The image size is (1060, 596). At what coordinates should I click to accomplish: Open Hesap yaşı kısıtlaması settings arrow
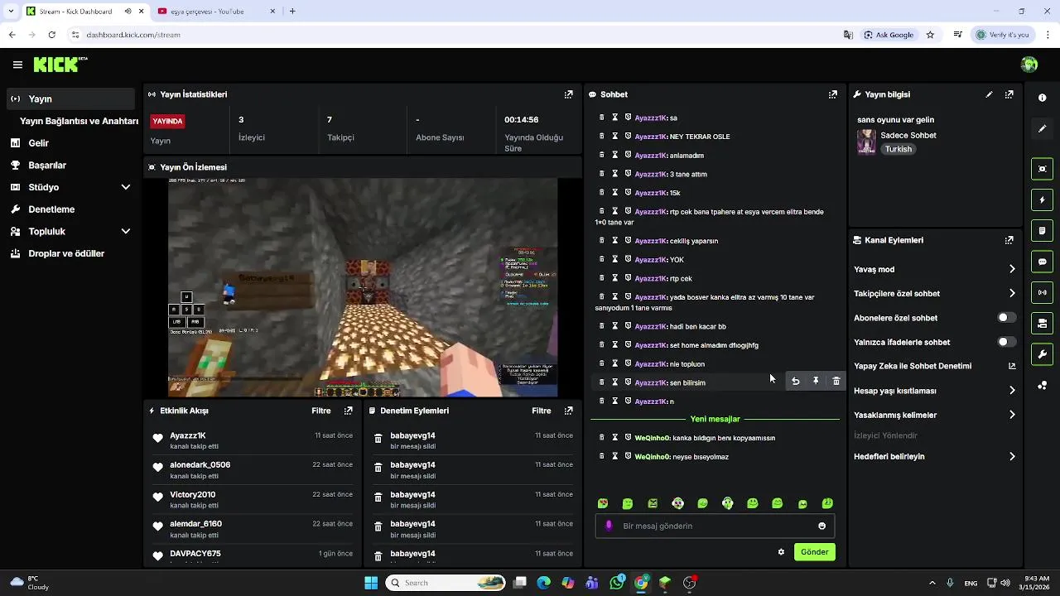tap(1012, 391)
